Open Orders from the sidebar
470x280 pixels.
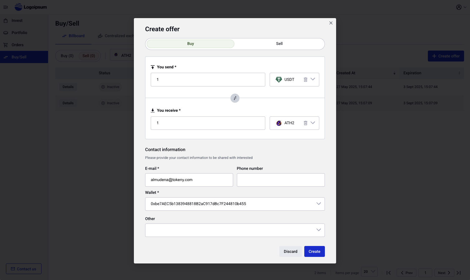pos(17,45)
